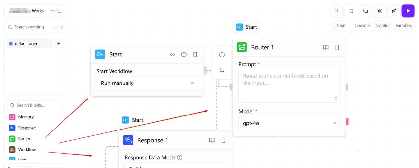419x168 pixels.
Task: Open the bug debug mode icon
Action: 380,11
